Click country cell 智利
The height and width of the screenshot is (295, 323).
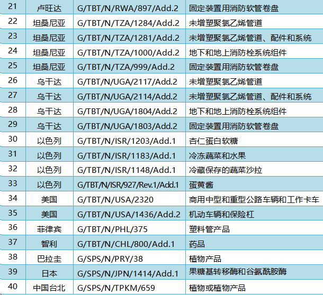click(49, 243)
